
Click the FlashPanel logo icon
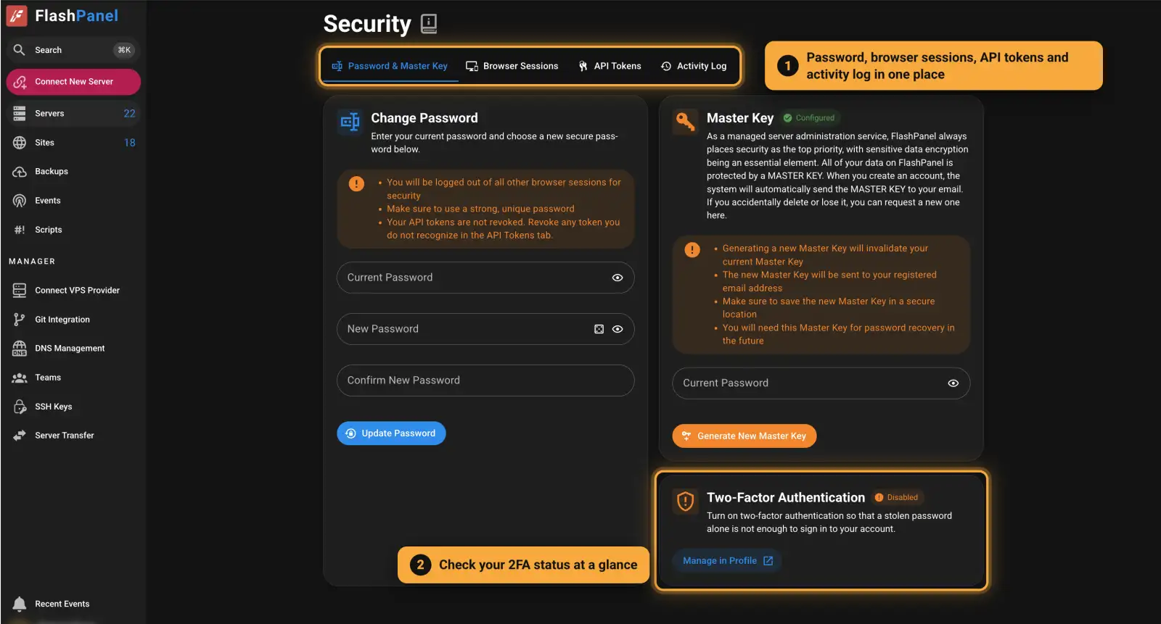17,16
